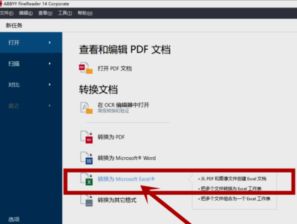Click 在 OCR 编辑器中打开 link
Viewport: 297px width, 224px height.
point(123,105)
